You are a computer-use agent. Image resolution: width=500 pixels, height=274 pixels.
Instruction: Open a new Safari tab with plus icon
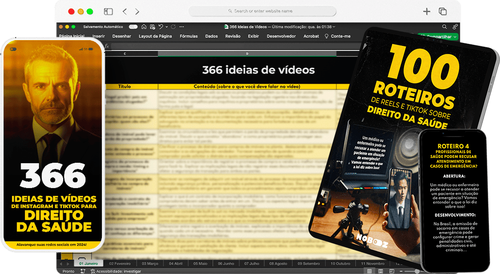click(427, 11)
